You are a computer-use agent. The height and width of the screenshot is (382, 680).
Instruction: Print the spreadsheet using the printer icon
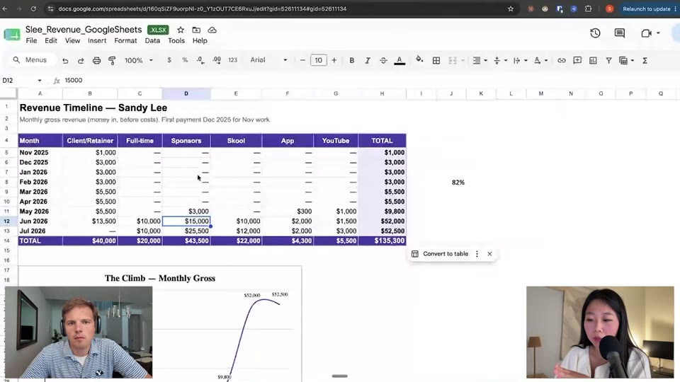coord(96,61)
